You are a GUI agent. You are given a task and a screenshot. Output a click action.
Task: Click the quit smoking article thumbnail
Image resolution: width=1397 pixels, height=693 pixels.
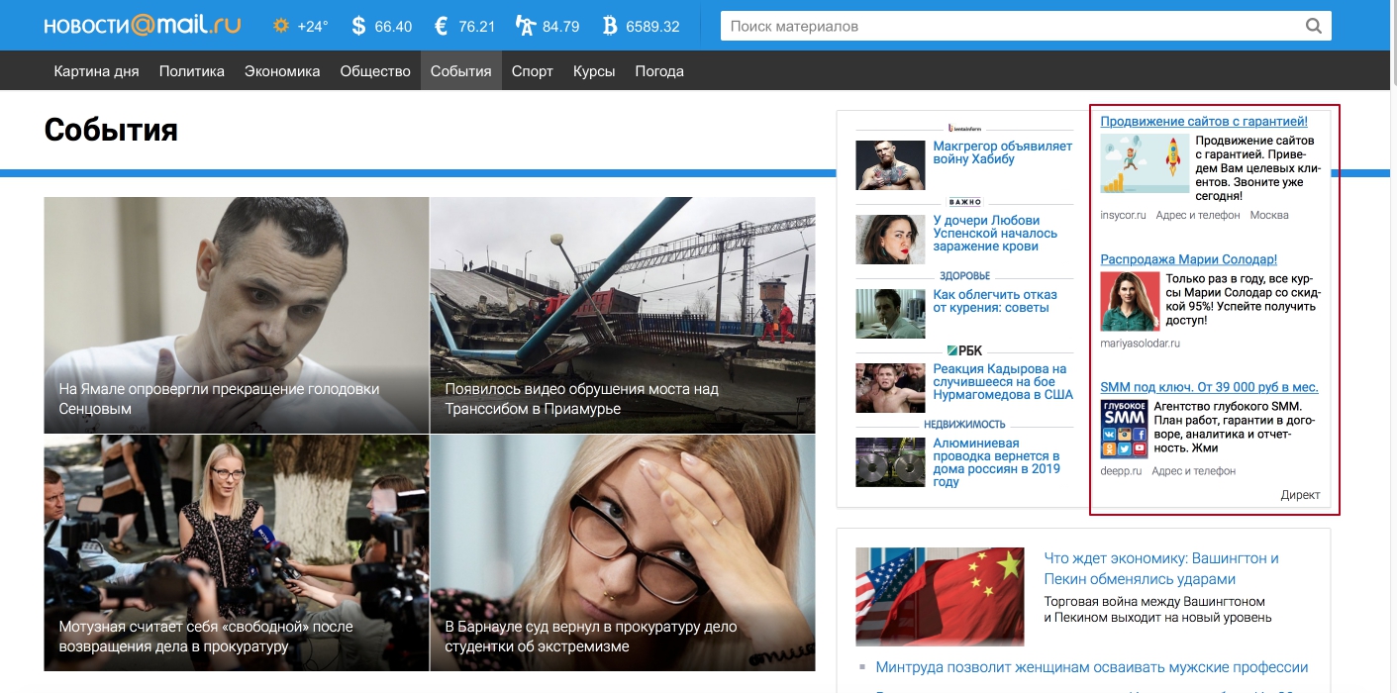[890, 314]
